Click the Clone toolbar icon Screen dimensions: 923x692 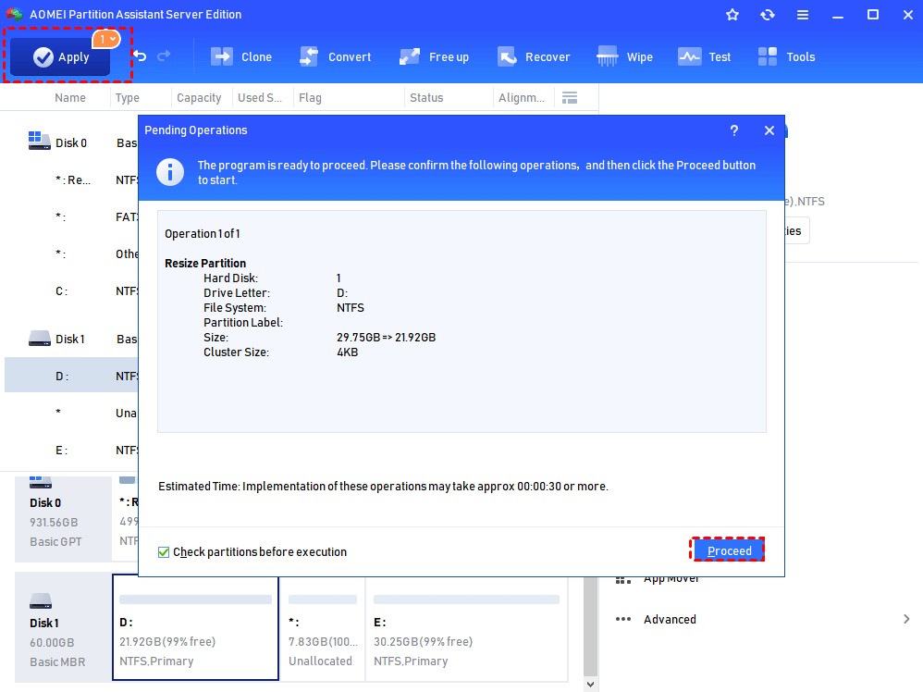(222, 56)
